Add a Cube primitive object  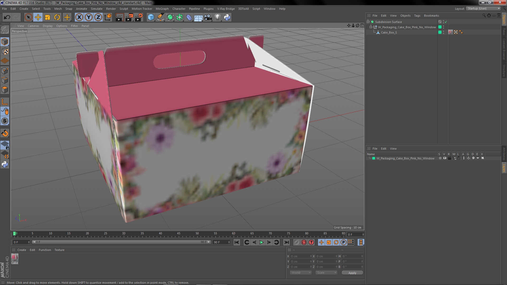[151, 17]
